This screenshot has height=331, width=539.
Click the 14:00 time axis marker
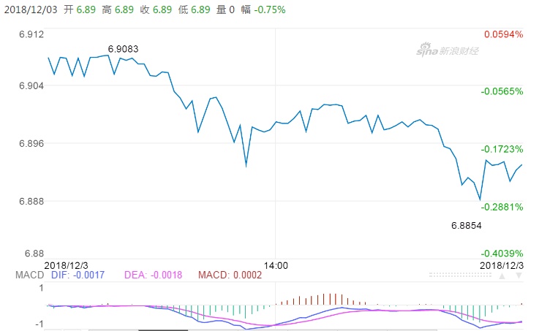[276, 265]
